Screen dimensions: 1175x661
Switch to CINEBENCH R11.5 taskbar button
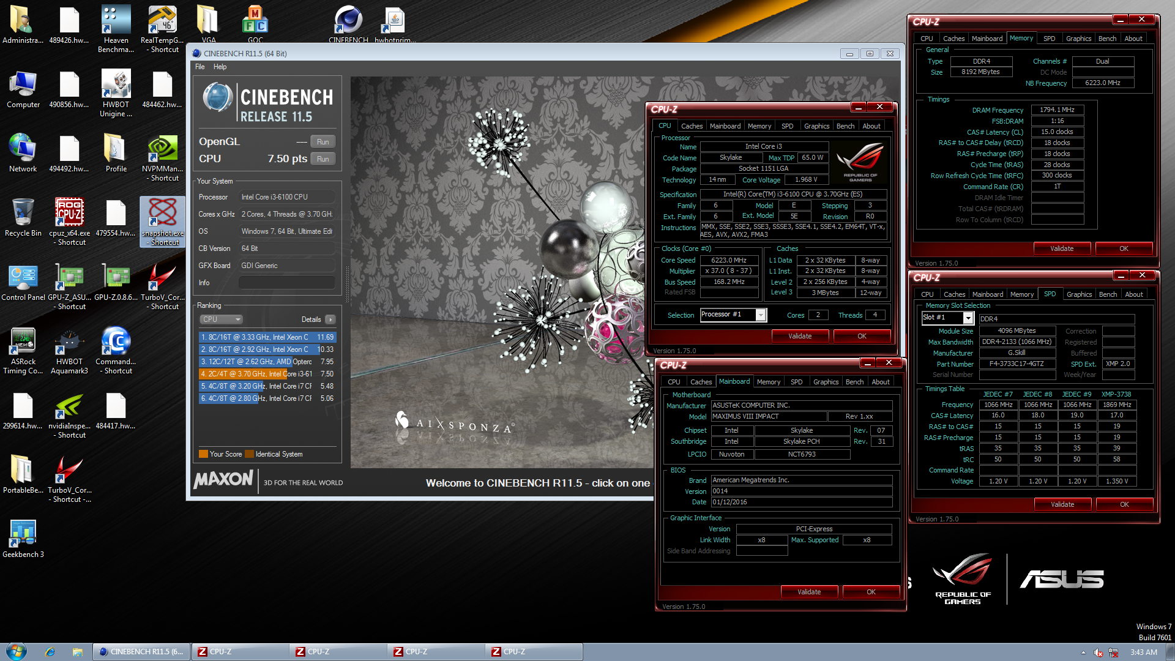141,652
